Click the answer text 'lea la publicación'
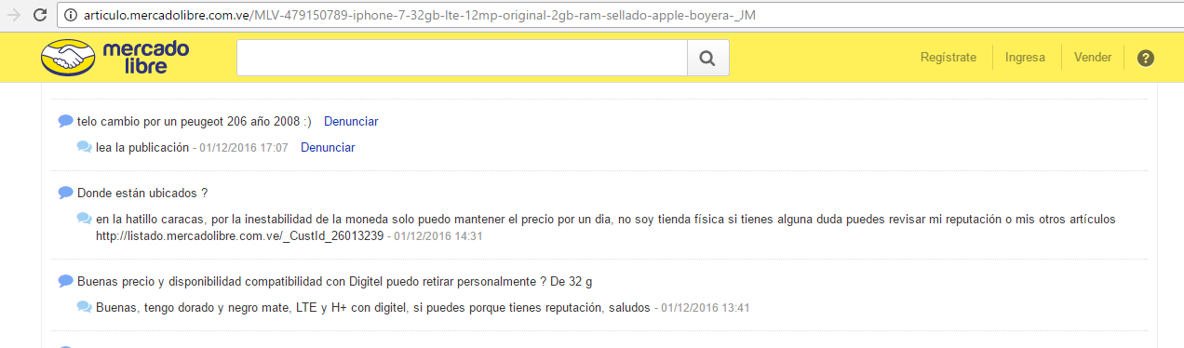The image size is (1184, 348). [142, 148]
